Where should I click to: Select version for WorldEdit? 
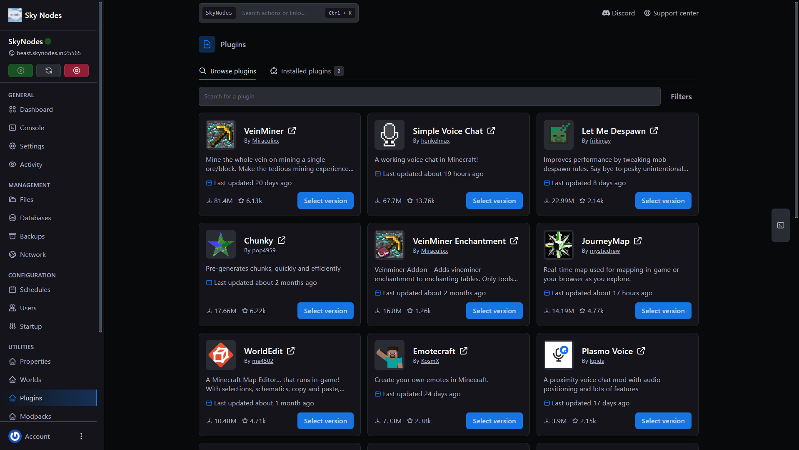click(325, 421)
